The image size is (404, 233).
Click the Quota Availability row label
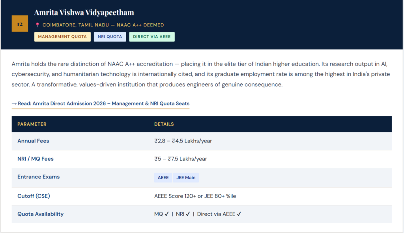pyautogui.click(x=40, y=214)
